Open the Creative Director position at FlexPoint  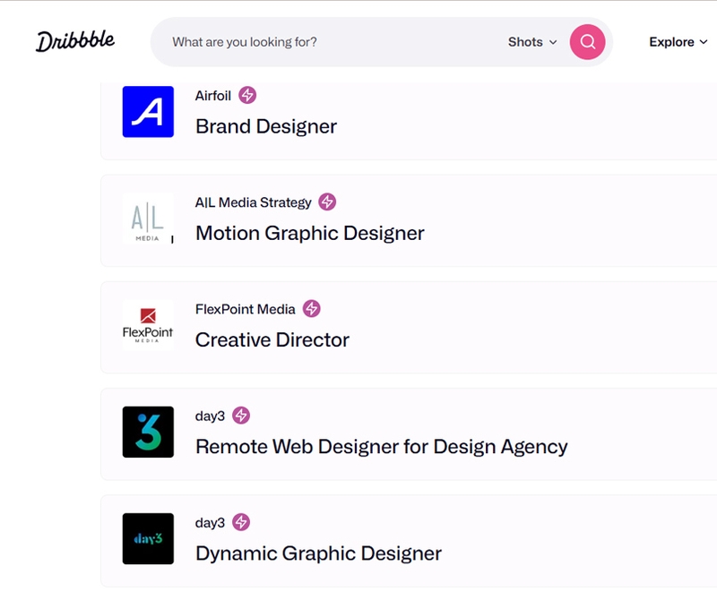(272, 340)
